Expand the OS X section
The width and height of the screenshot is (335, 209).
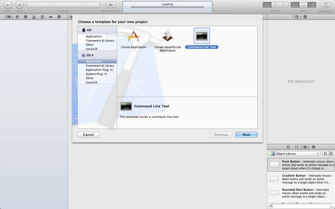pyautogui.click(x=90, y=55)
